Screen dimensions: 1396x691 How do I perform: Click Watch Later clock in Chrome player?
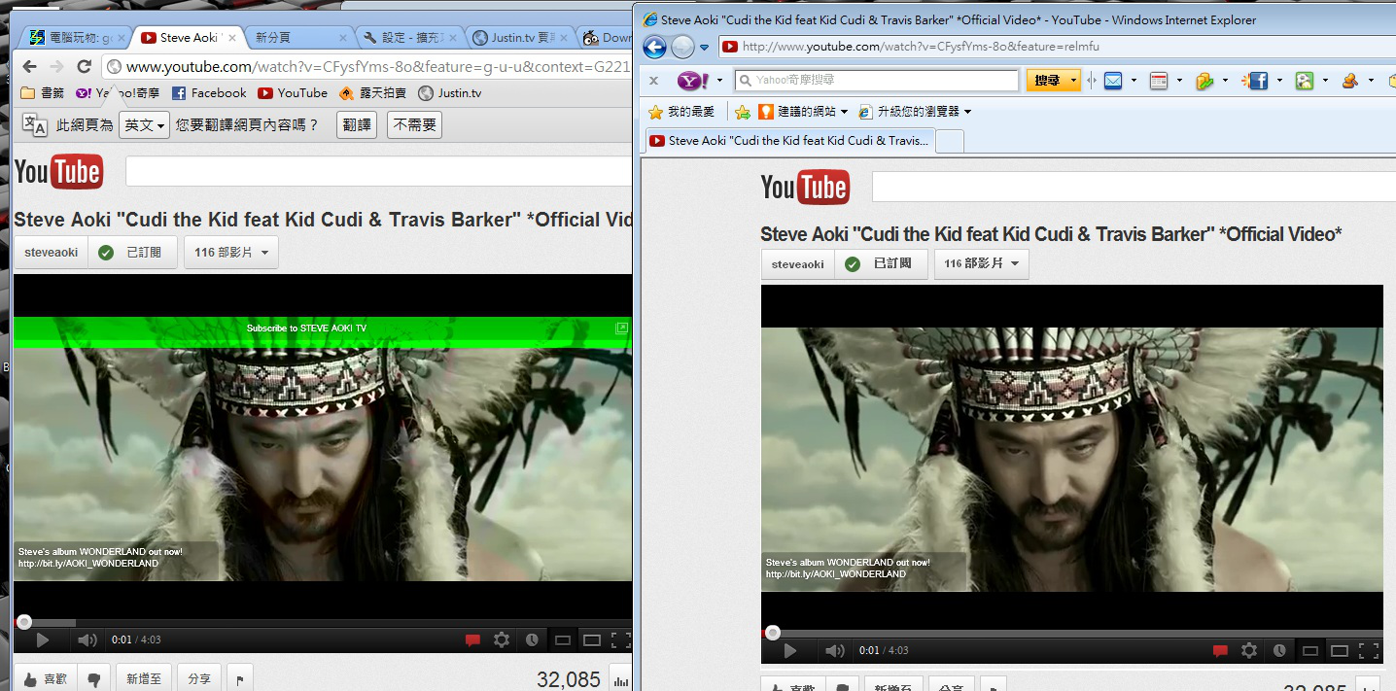[x=532, y=640]
